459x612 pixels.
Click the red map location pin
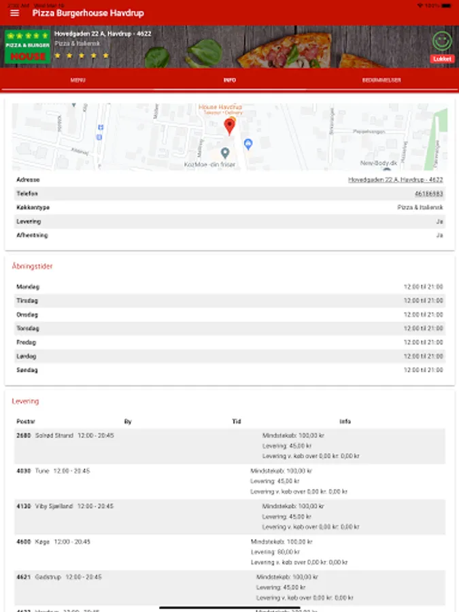[x=230, y=126]
